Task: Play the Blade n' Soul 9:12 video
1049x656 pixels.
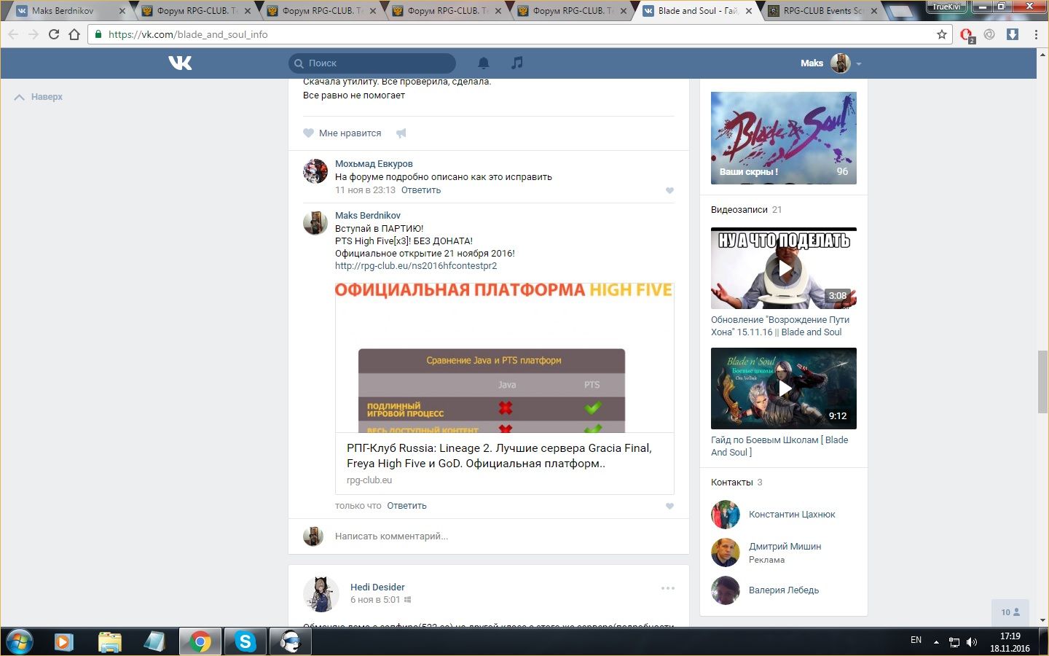Action: 784,388
